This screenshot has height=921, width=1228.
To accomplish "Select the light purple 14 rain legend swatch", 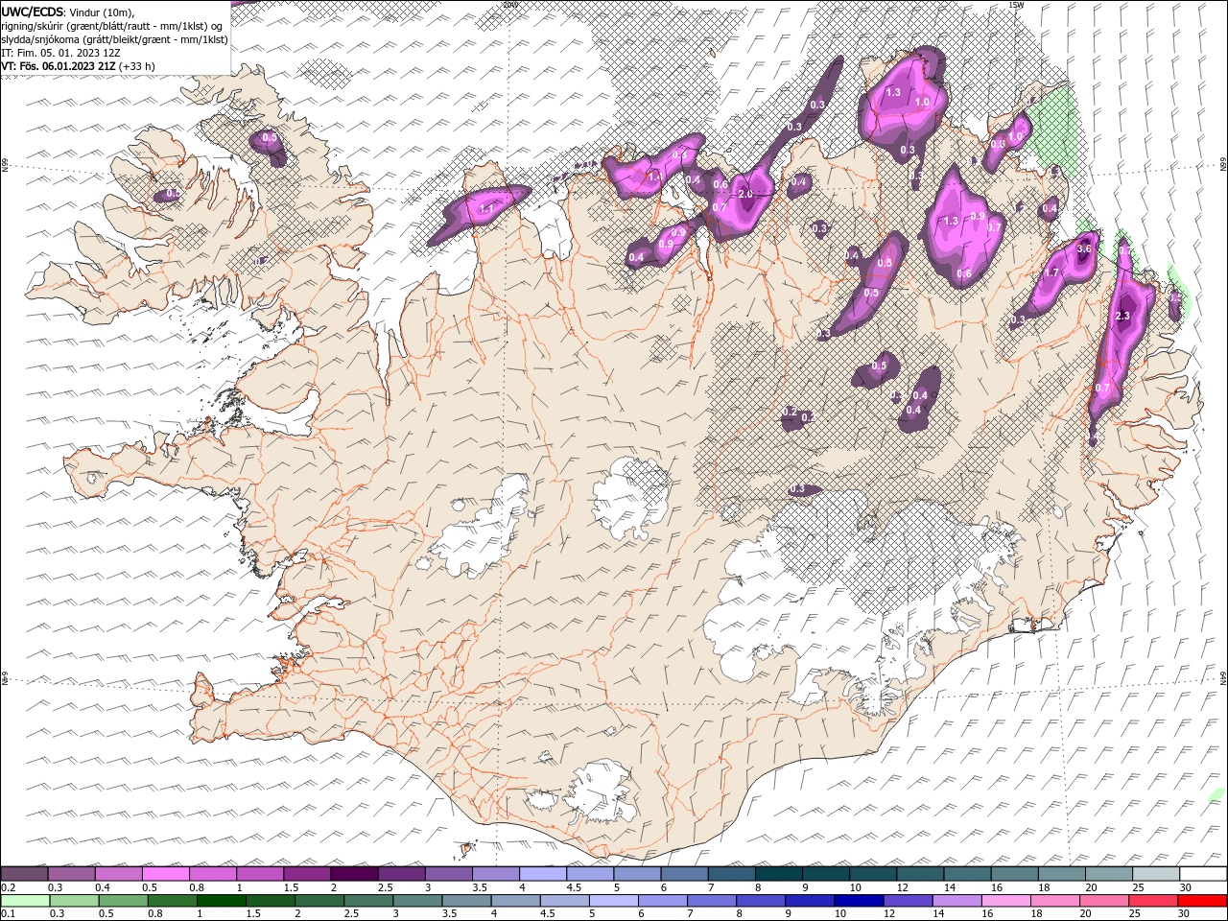I will pos(956,901).
